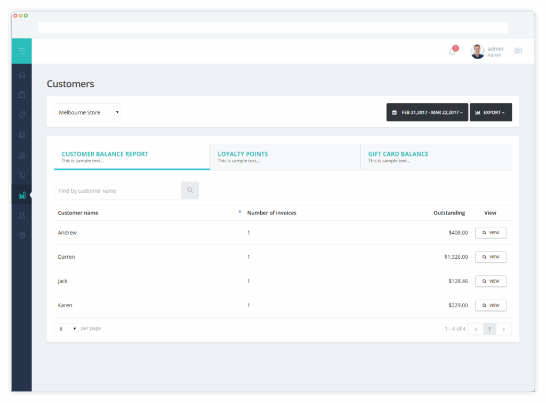The height and width of the screenshot is (403, 546).
Task: Click View button for Andrew
Action: (491, 233)
